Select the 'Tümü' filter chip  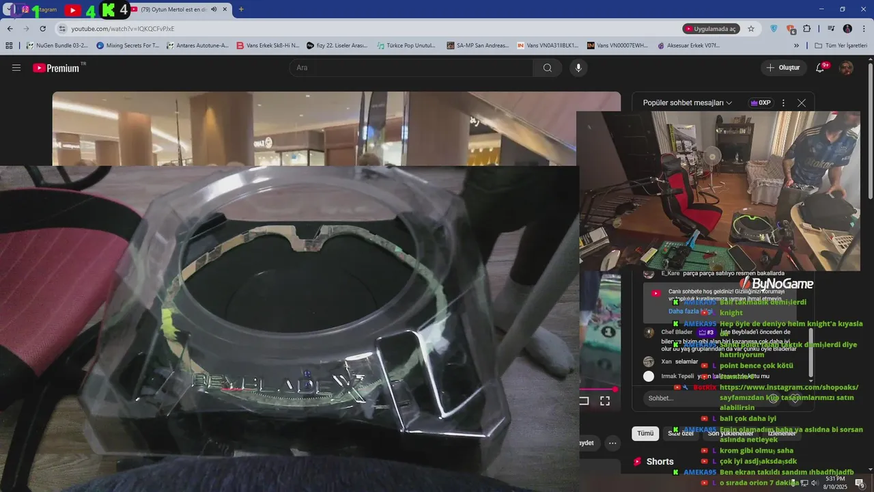coord(645,433)
